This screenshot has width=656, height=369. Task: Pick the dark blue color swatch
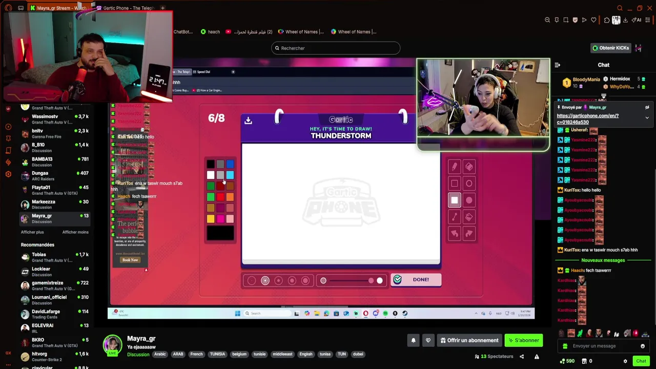[x=230, y=164]
